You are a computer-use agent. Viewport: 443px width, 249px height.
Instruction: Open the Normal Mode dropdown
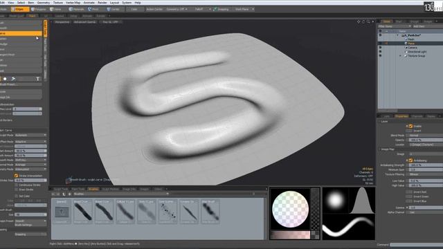[x=30, y=165]
